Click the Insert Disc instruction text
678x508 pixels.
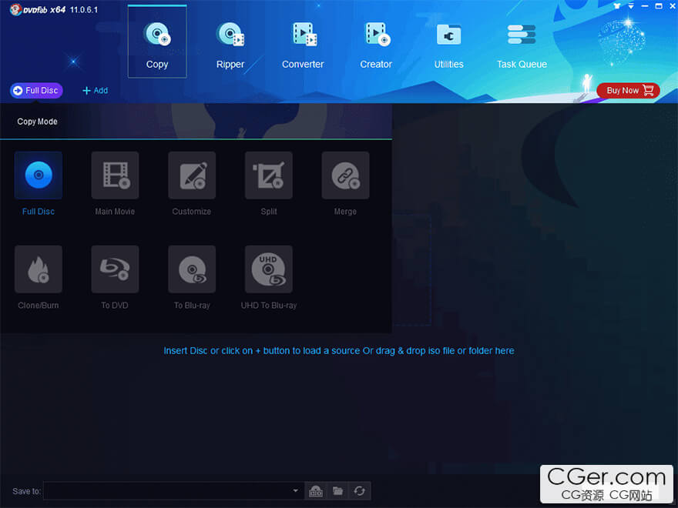pos(339,351)
